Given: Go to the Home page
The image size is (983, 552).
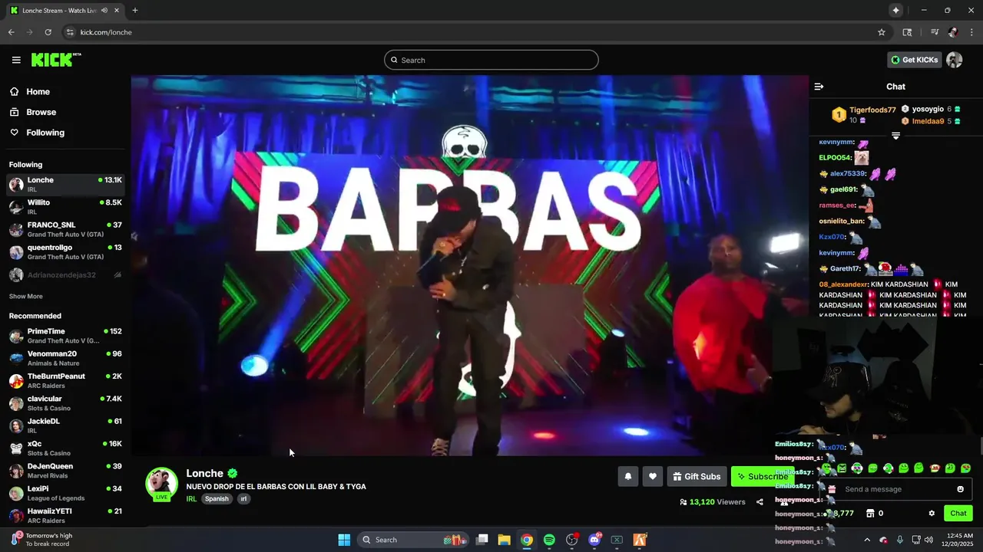Looking at the screenshot, I should [x=38, y=91].
